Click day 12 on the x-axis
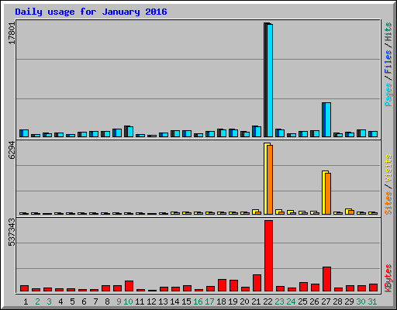397x310 pixels. pos(151,301)
